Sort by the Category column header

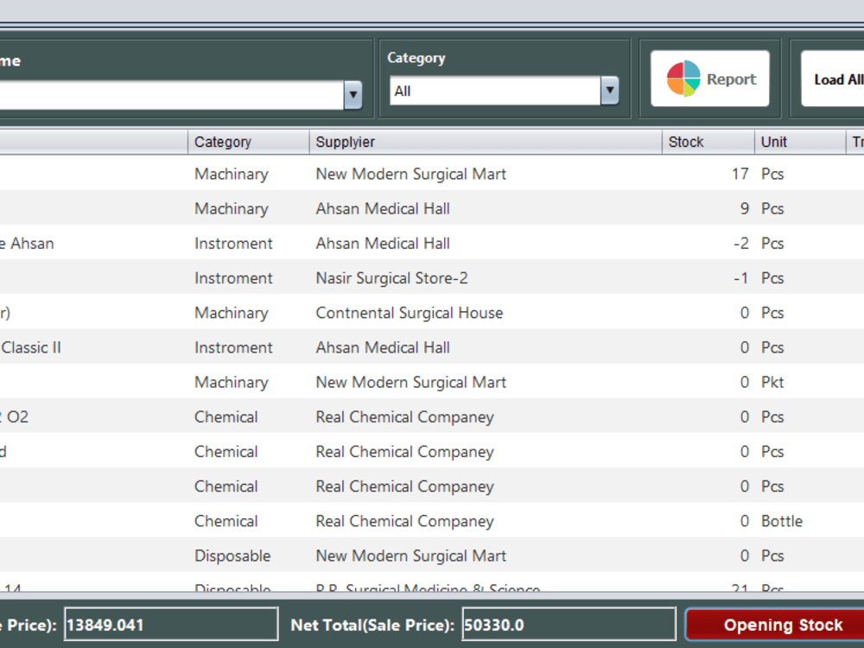(249, 142)
